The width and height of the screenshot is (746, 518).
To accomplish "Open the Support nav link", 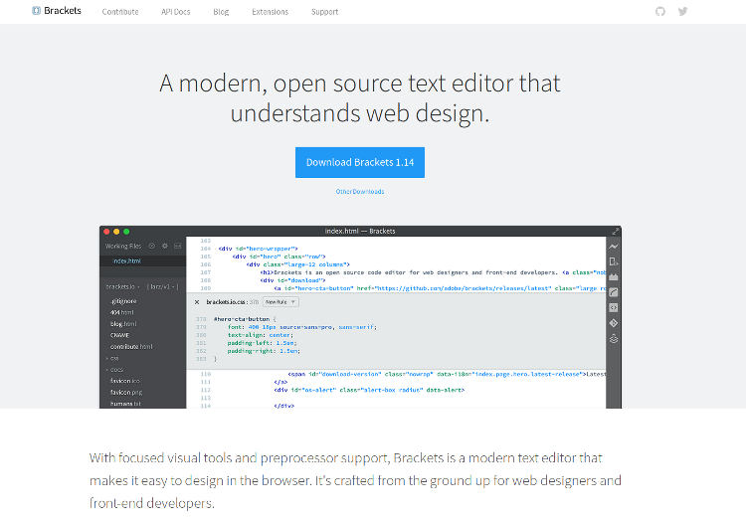I will click(325, 12).
